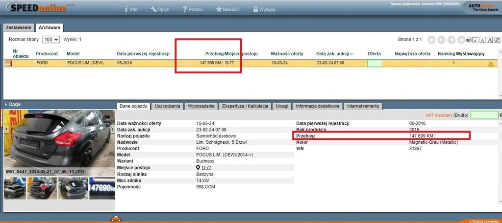Click Wyloguj to log out
This screenshot has width=502, height=223.
(264, 9)
